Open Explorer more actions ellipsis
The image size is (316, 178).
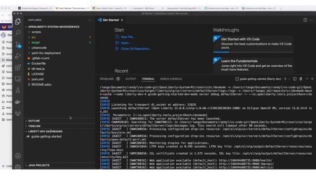tap(90, 20)
